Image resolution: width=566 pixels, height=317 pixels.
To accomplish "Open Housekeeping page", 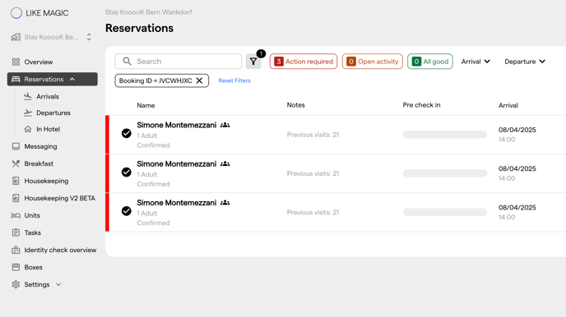I will click(46, 181).
